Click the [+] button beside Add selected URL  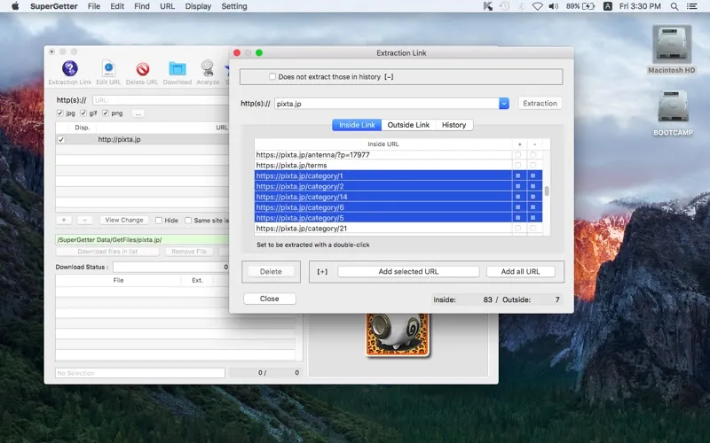pyautogui.click(x=322, y=272)
